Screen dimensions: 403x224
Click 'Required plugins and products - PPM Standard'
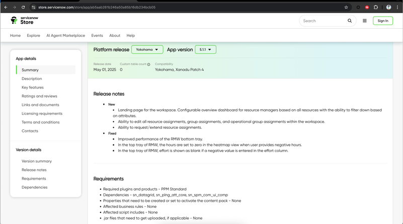click(145, 189)
